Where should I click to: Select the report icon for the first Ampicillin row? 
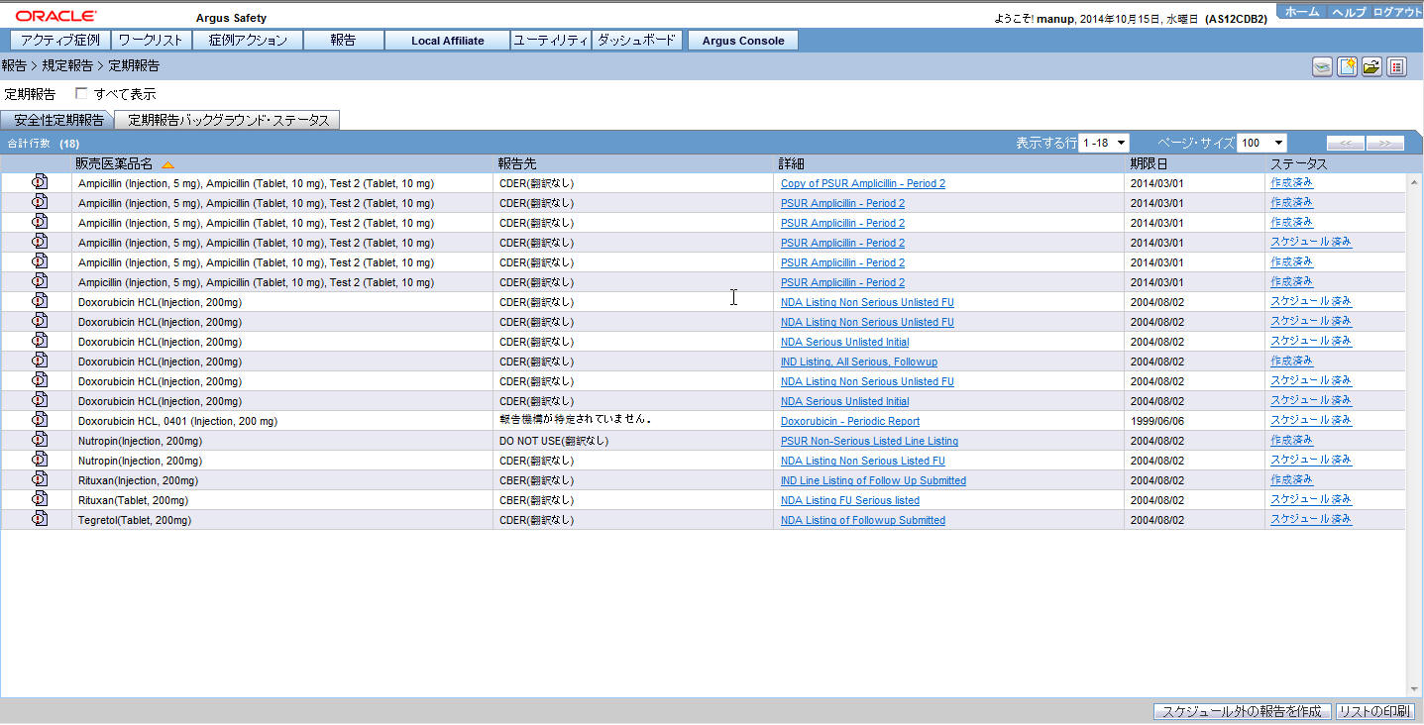[40, 182]
